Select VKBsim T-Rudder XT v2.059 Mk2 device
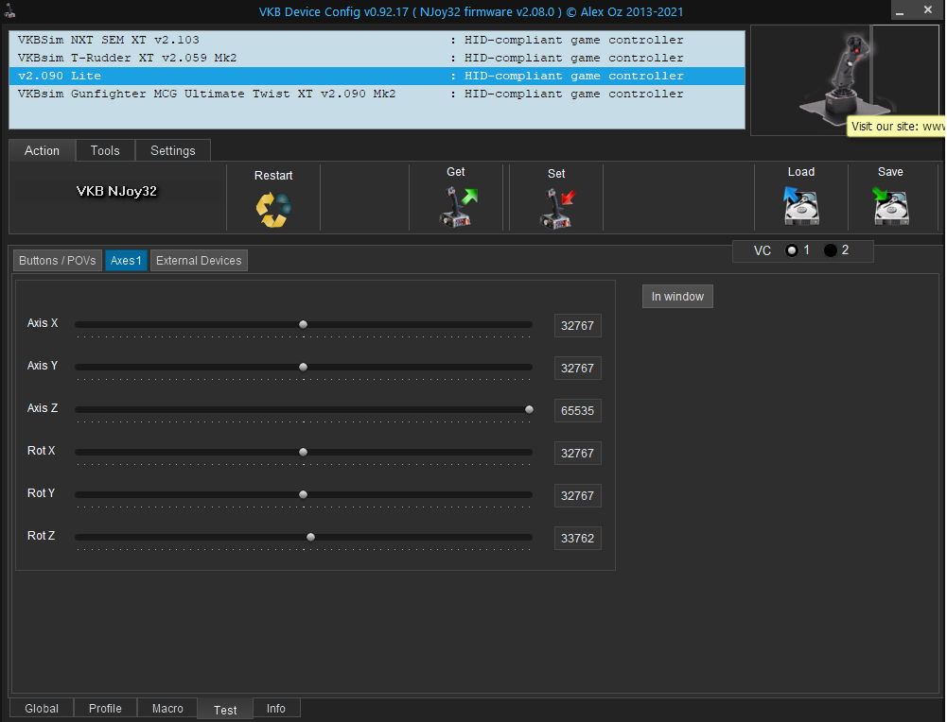 377,58
